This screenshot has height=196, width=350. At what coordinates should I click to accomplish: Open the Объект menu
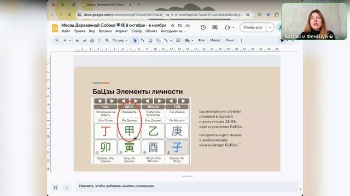(151, 31)
